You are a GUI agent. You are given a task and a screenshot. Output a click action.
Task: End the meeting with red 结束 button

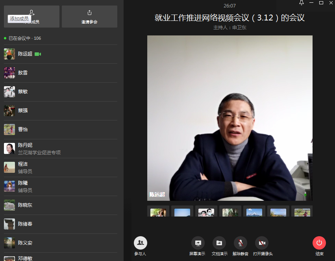click(x=319, y=243)
